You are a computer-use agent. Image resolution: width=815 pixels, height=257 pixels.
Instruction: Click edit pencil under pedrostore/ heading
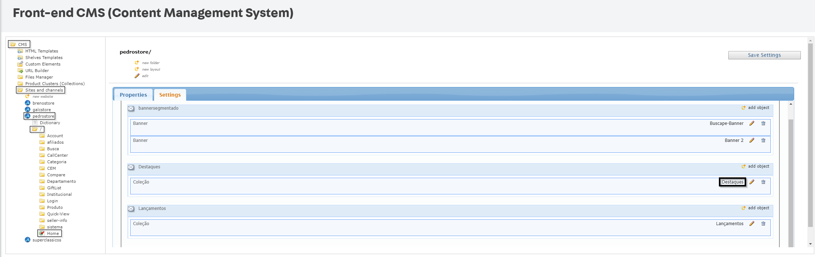point(137,76)
